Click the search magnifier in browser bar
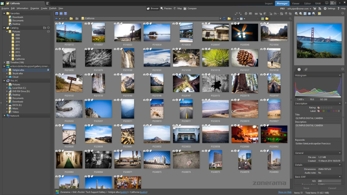The image size is (347, 195). click(290, 19)
